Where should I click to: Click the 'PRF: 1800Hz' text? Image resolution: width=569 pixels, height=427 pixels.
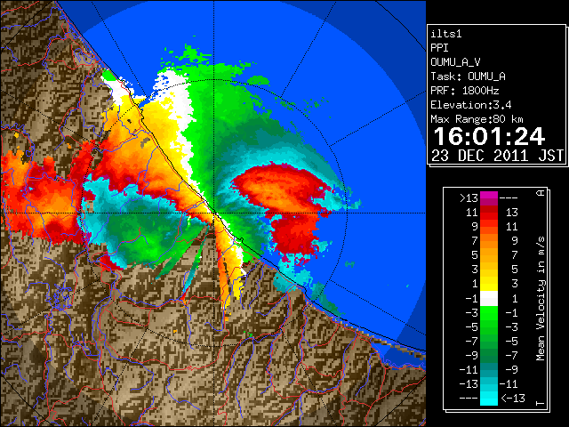tap(465, 91)
